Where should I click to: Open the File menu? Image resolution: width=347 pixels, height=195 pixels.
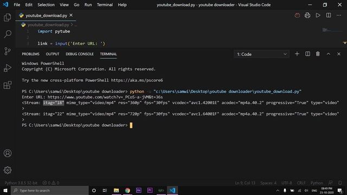(17, 5)
